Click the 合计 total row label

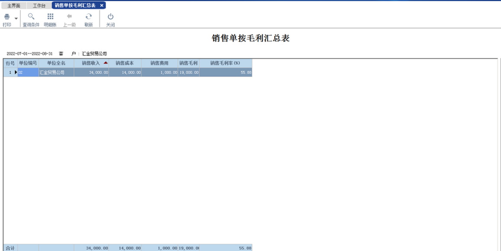coord(10,248)
